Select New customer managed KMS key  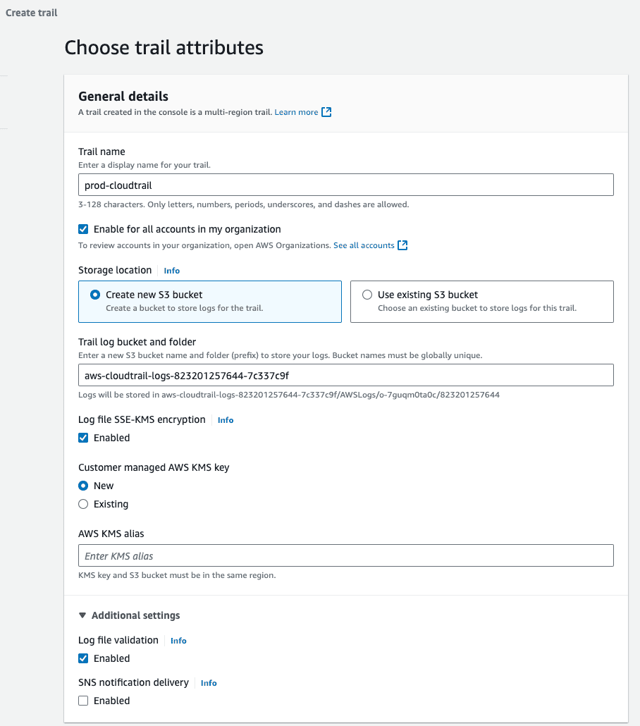(x=82, y=485)
